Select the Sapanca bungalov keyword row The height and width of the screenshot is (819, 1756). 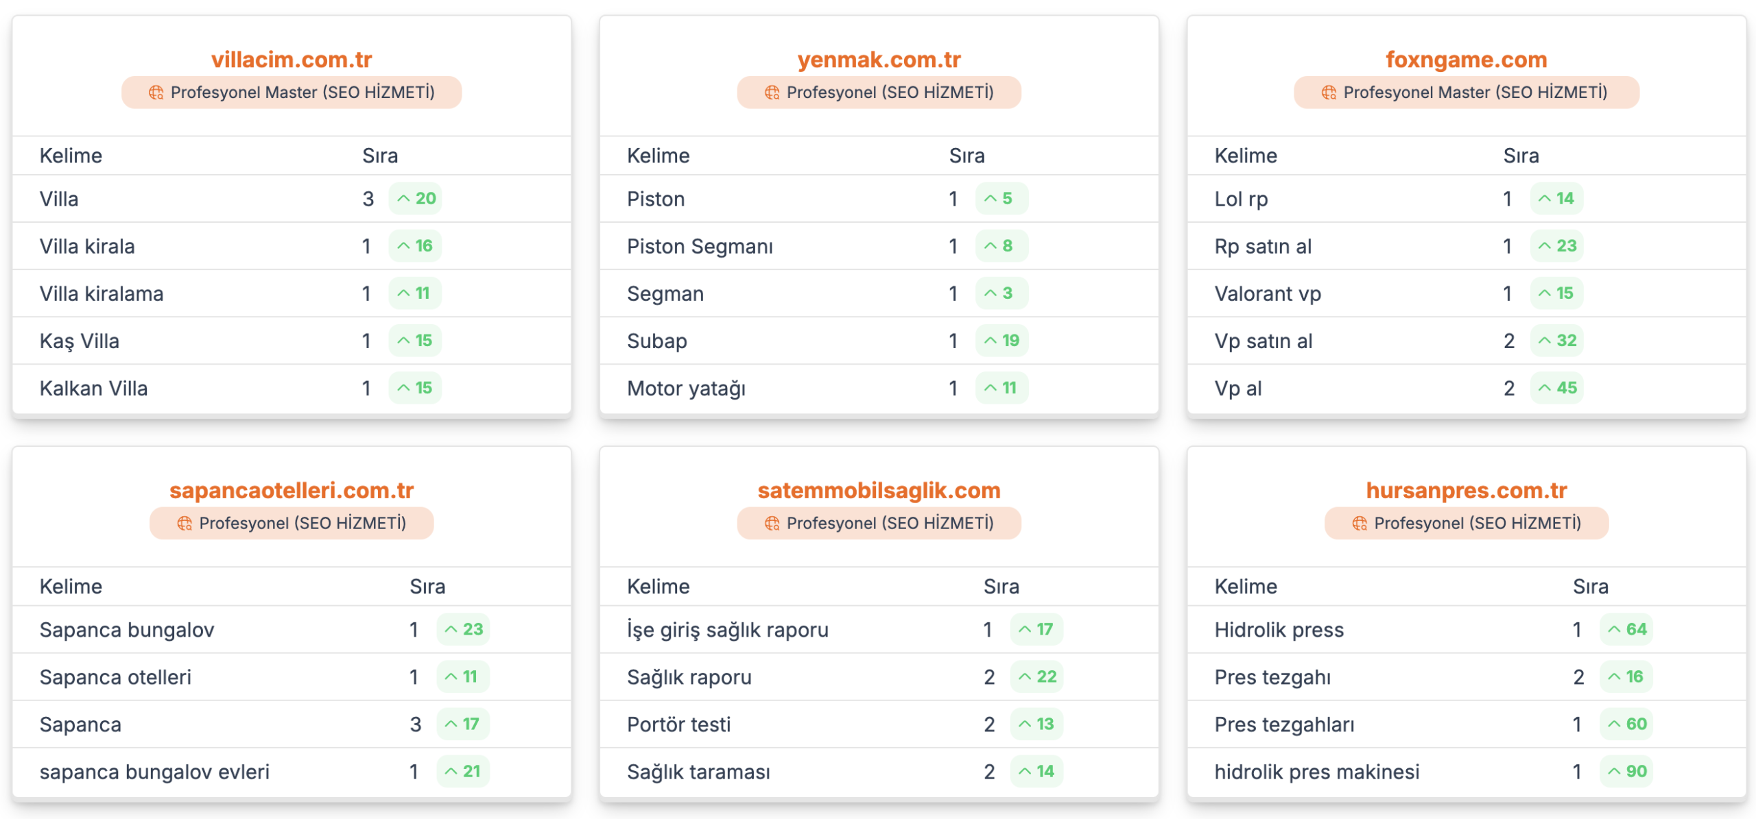pyautogui.click(x=292, y=630)
